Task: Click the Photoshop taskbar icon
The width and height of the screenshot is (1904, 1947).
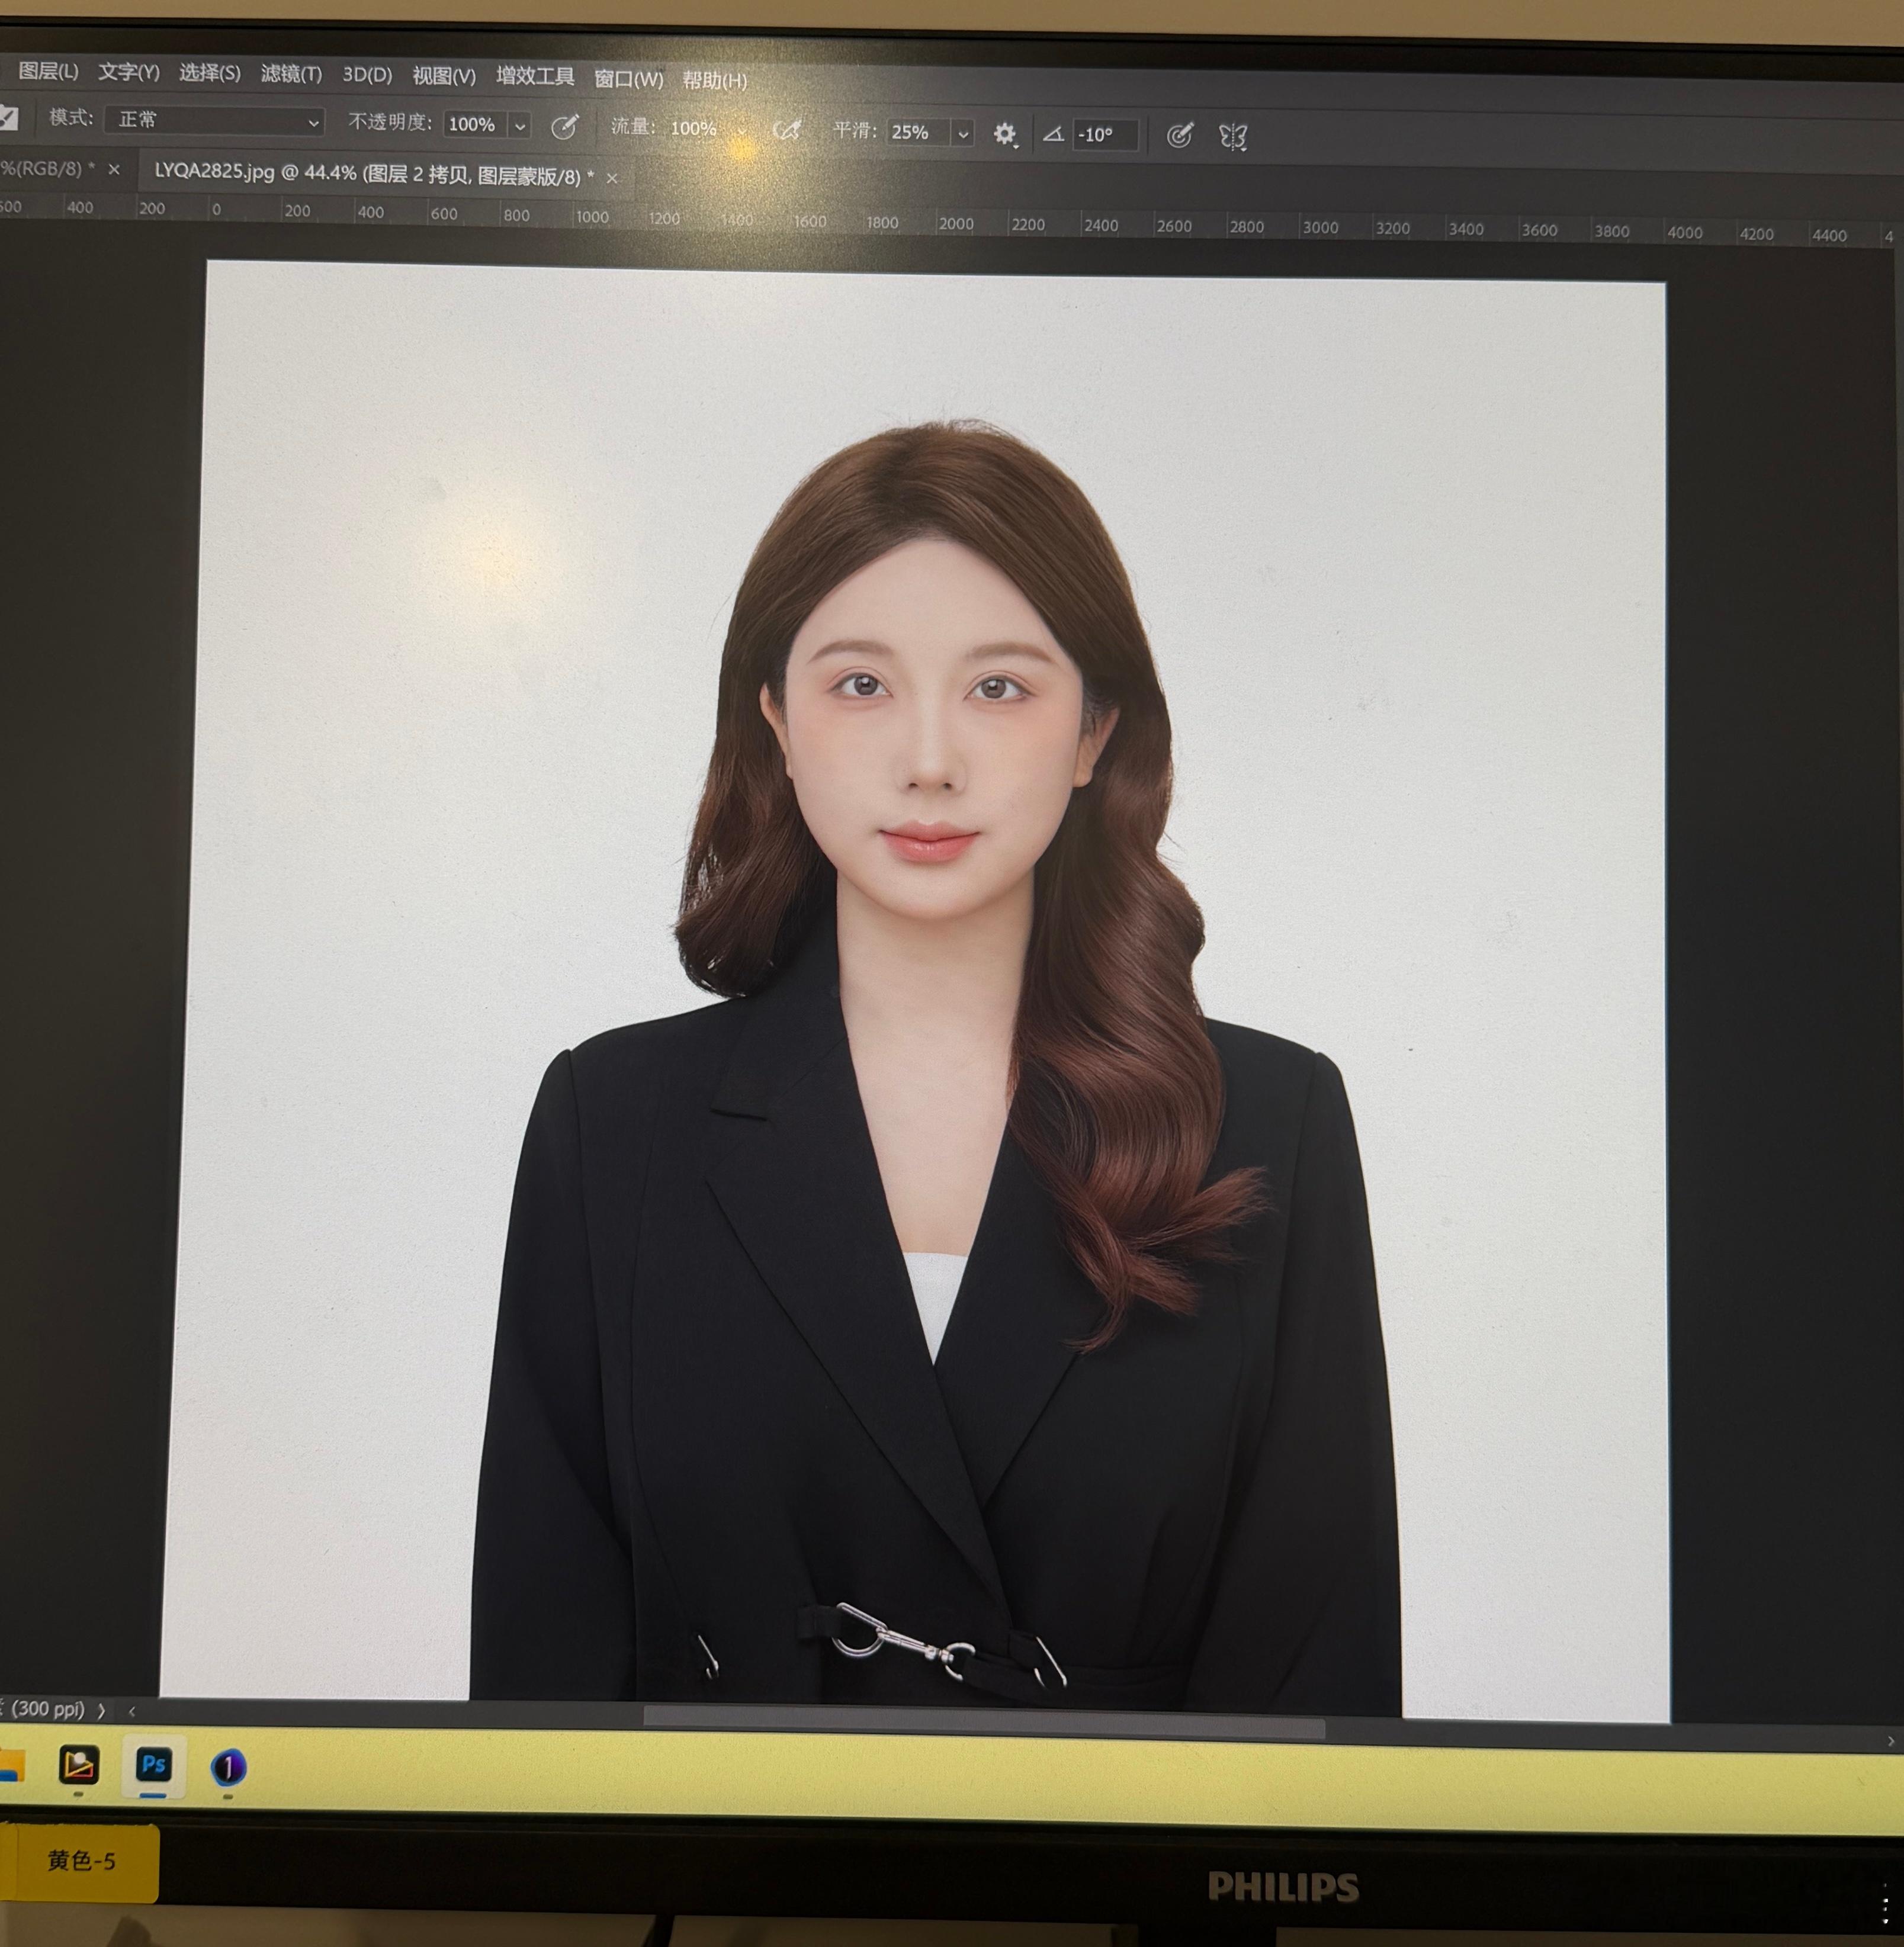Action: point(153,1765)
